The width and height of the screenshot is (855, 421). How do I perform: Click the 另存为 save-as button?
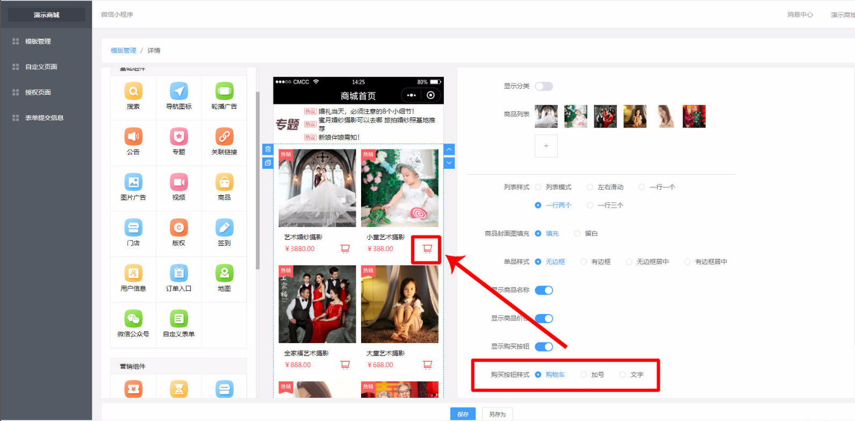tap(498, 414)
